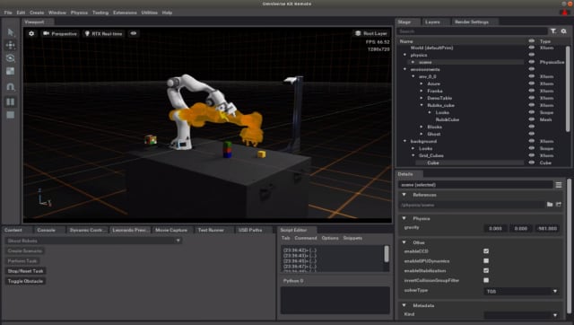
Task: Collapse the Rubiks_cube tree node
Action: point(422,105)
